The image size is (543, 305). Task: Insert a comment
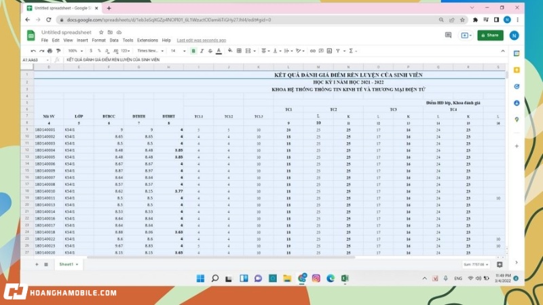pos(321,51)
